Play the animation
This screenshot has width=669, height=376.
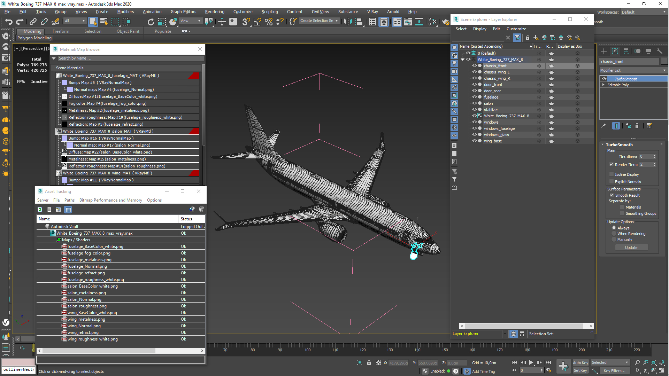click(531, 362)
